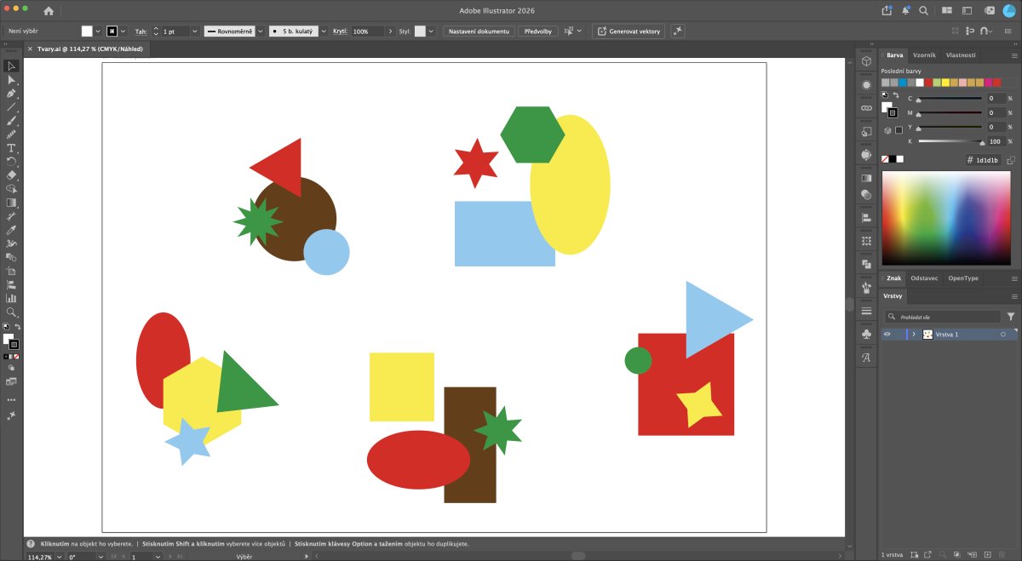Select the Eyedropper tool
The width and height of the screenshot is (1022, 561).
12,230
